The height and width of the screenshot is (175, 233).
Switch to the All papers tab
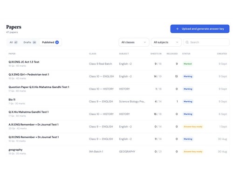14,42
